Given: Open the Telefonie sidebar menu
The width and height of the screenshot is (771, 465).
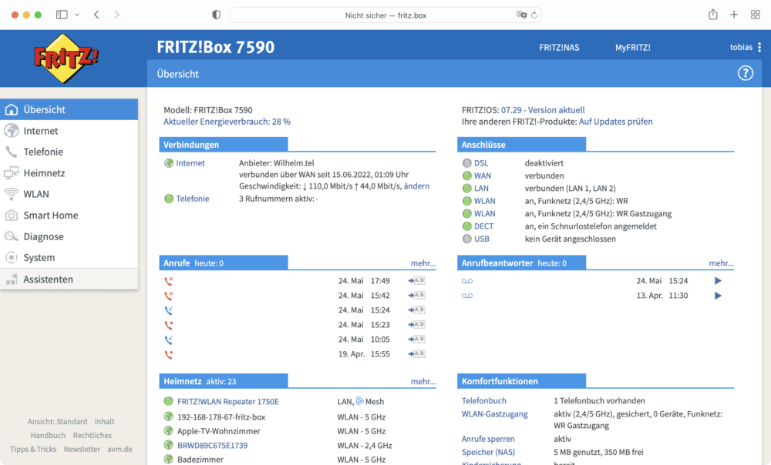Looking at the screenshot, I should (x=69, y=152).
